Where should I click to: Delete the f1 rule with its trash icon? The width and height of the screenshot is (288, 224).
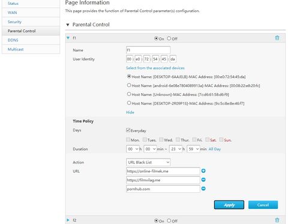pos(277,38)
